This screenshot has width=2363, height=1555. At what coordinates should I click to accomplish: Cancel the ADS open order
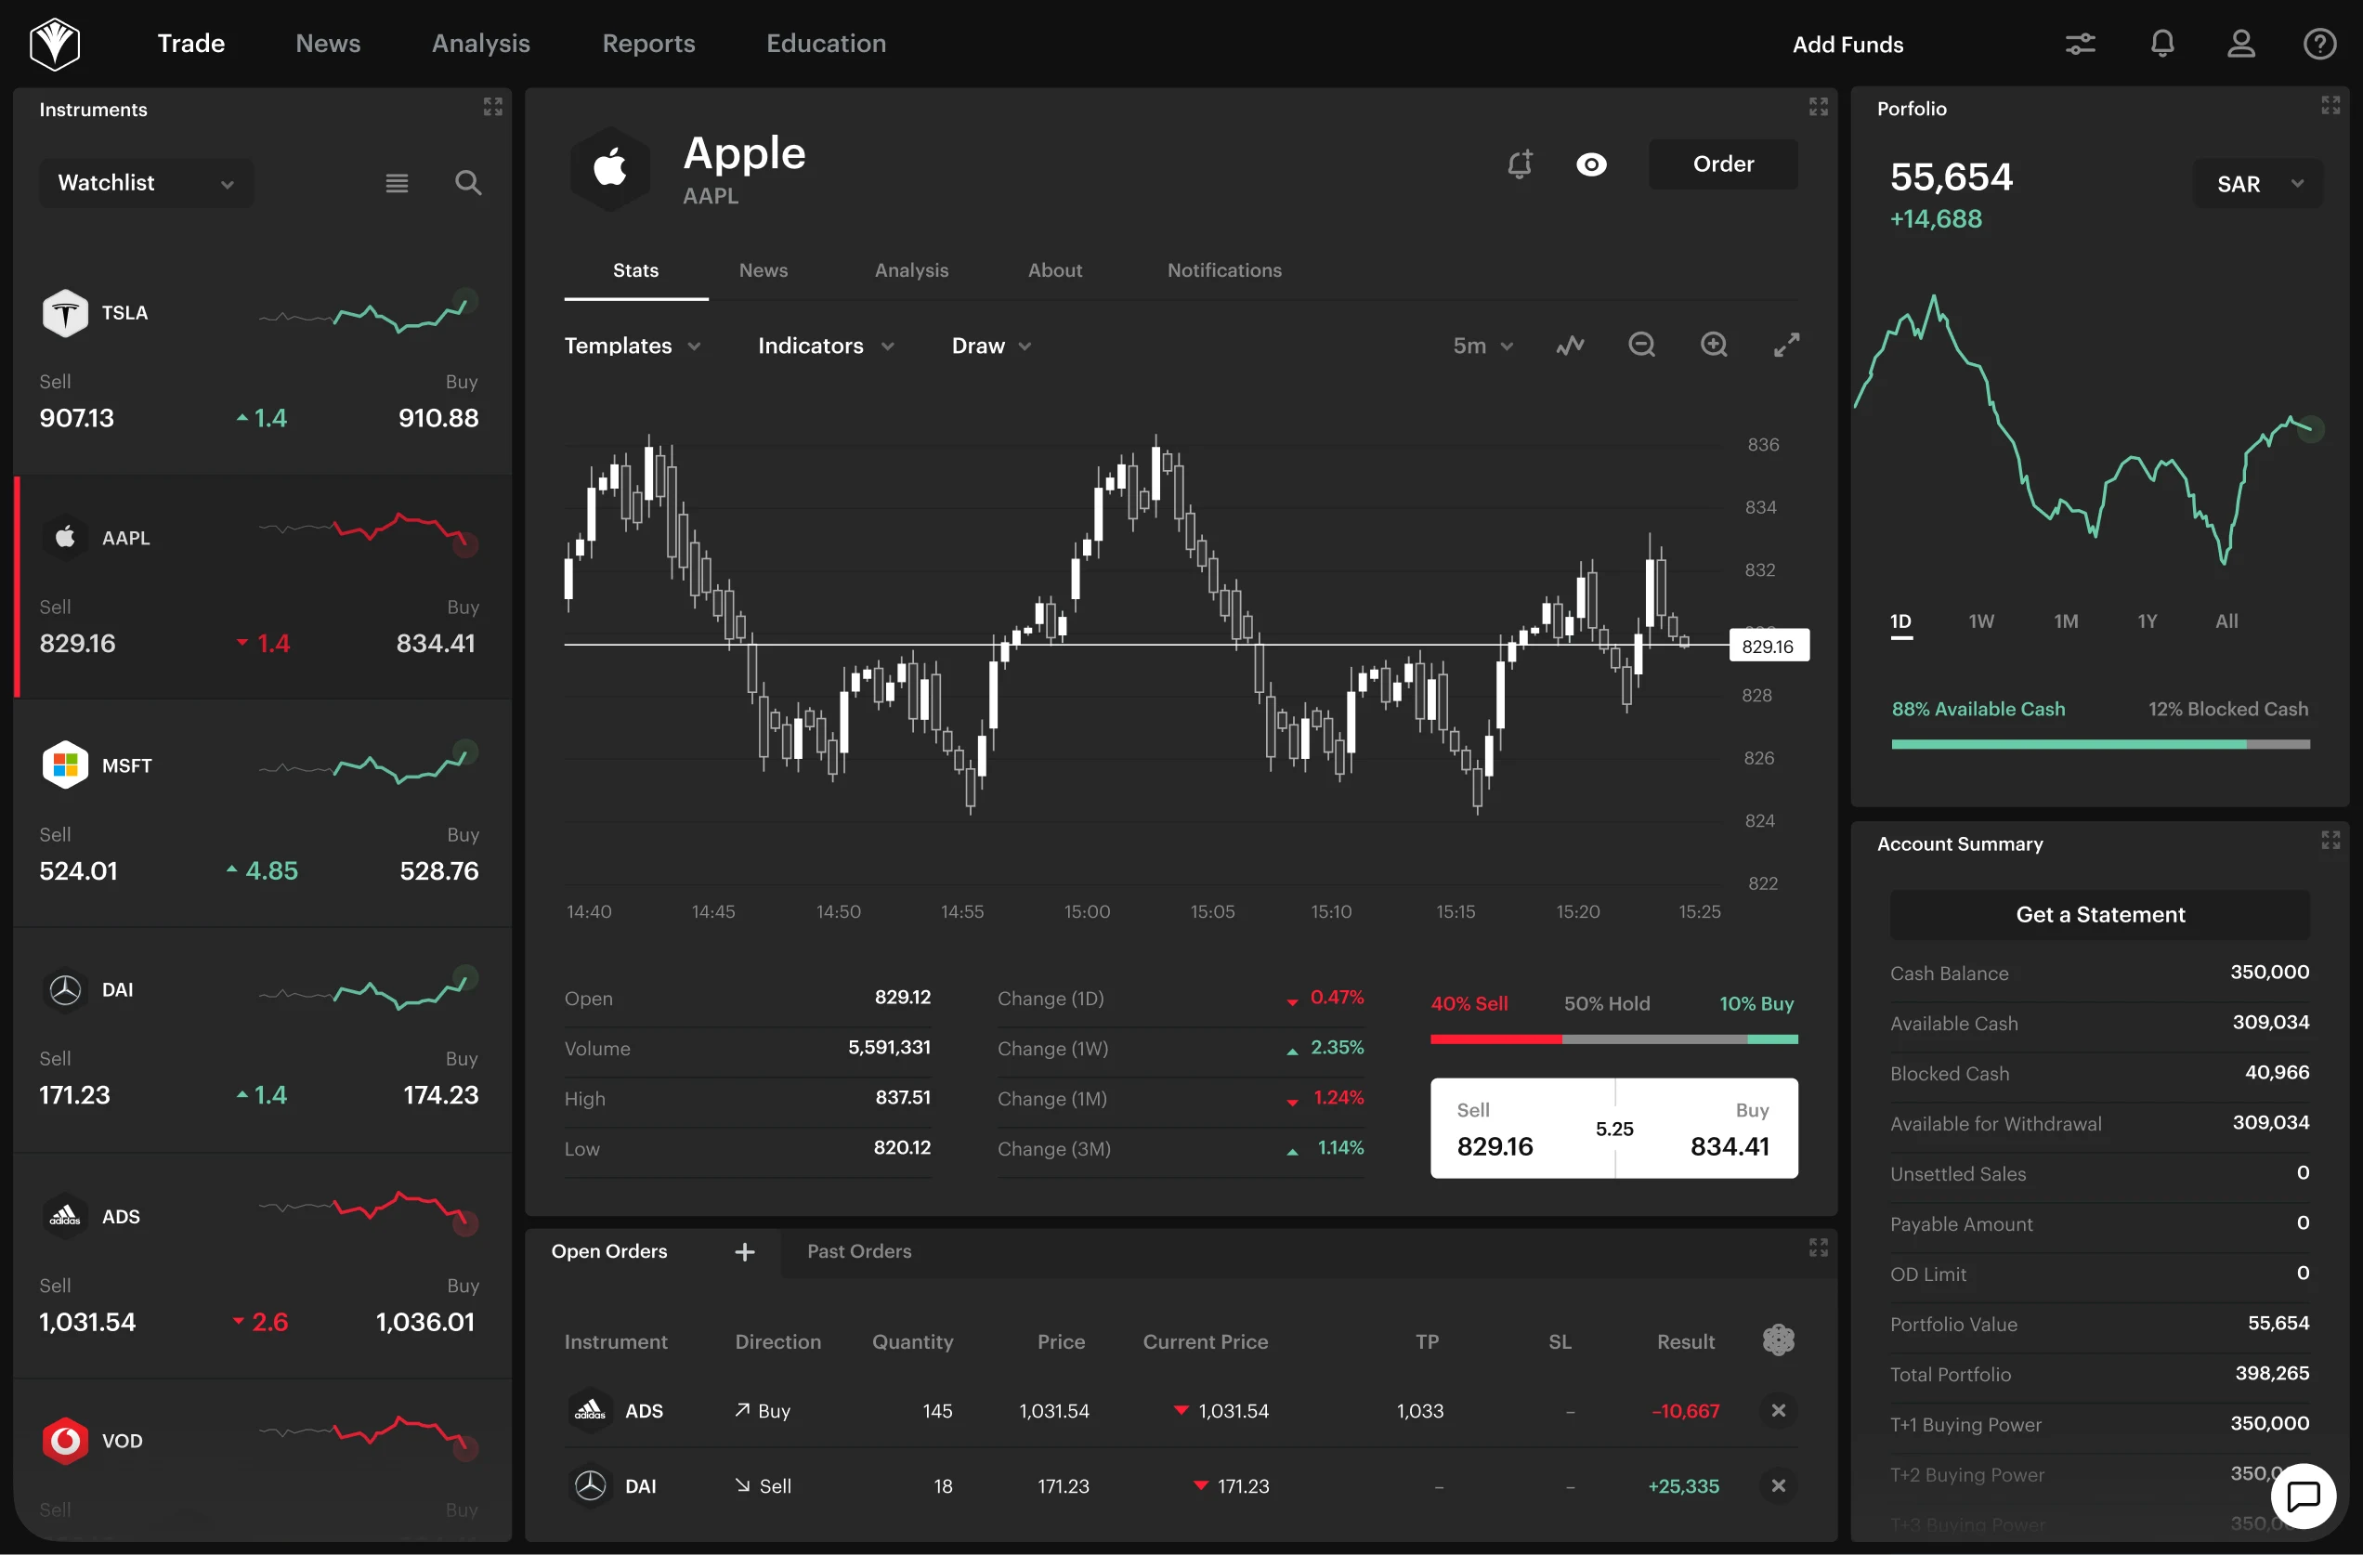click(x=1778, y=1410)
